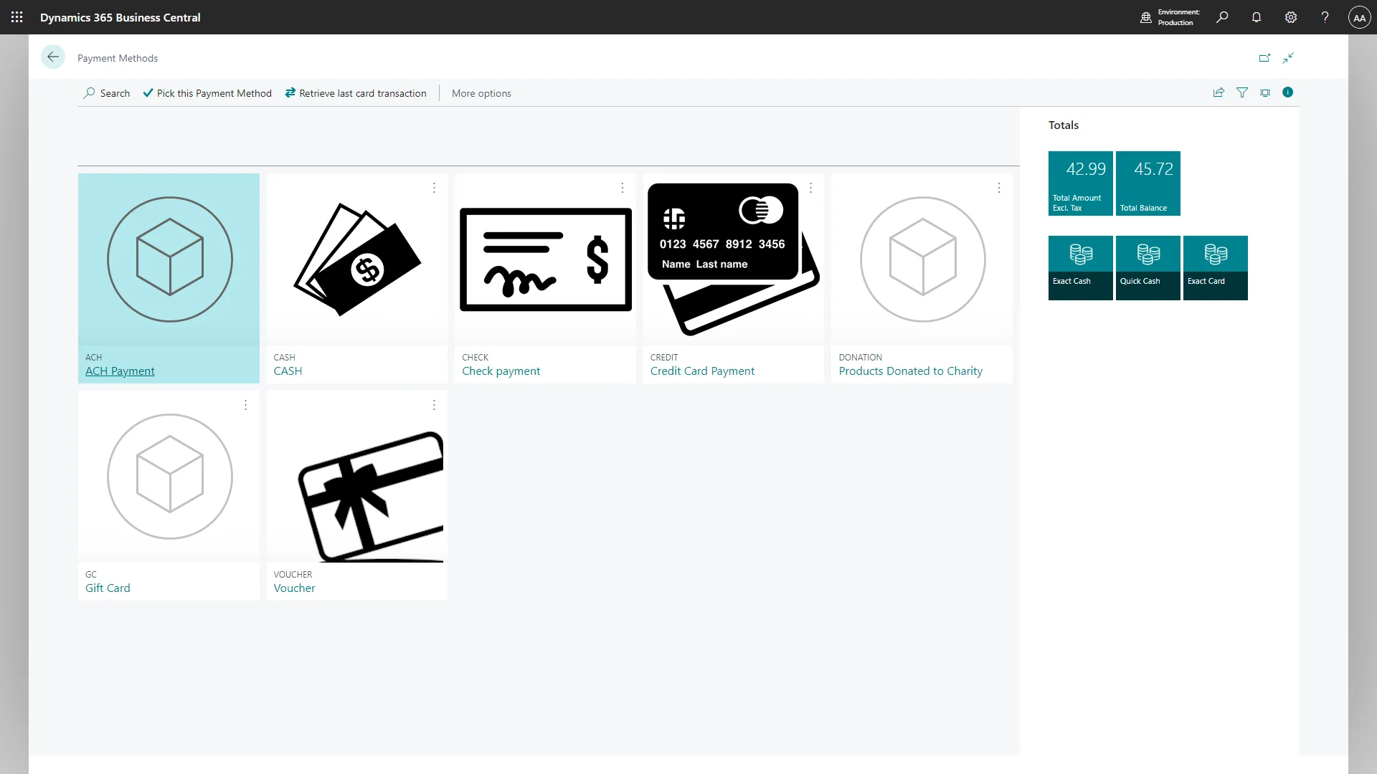Click the share icon in action bar
This screenshot has width=1377, height=774.
pyautogui.click(x=1219, y=92)
